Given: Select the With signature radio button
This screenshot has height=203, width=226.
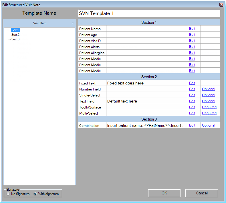Looking at the screenshot, I should pyautogui.click(x=35, y=194).
